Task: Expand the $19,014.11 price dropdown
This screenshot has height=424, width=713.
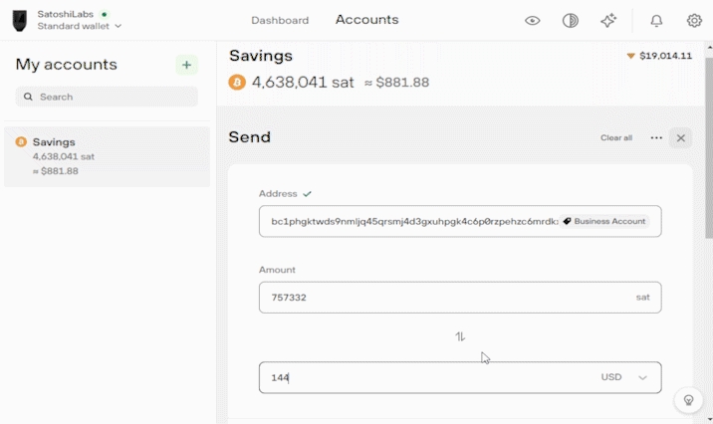Action: tap(659, 56)
